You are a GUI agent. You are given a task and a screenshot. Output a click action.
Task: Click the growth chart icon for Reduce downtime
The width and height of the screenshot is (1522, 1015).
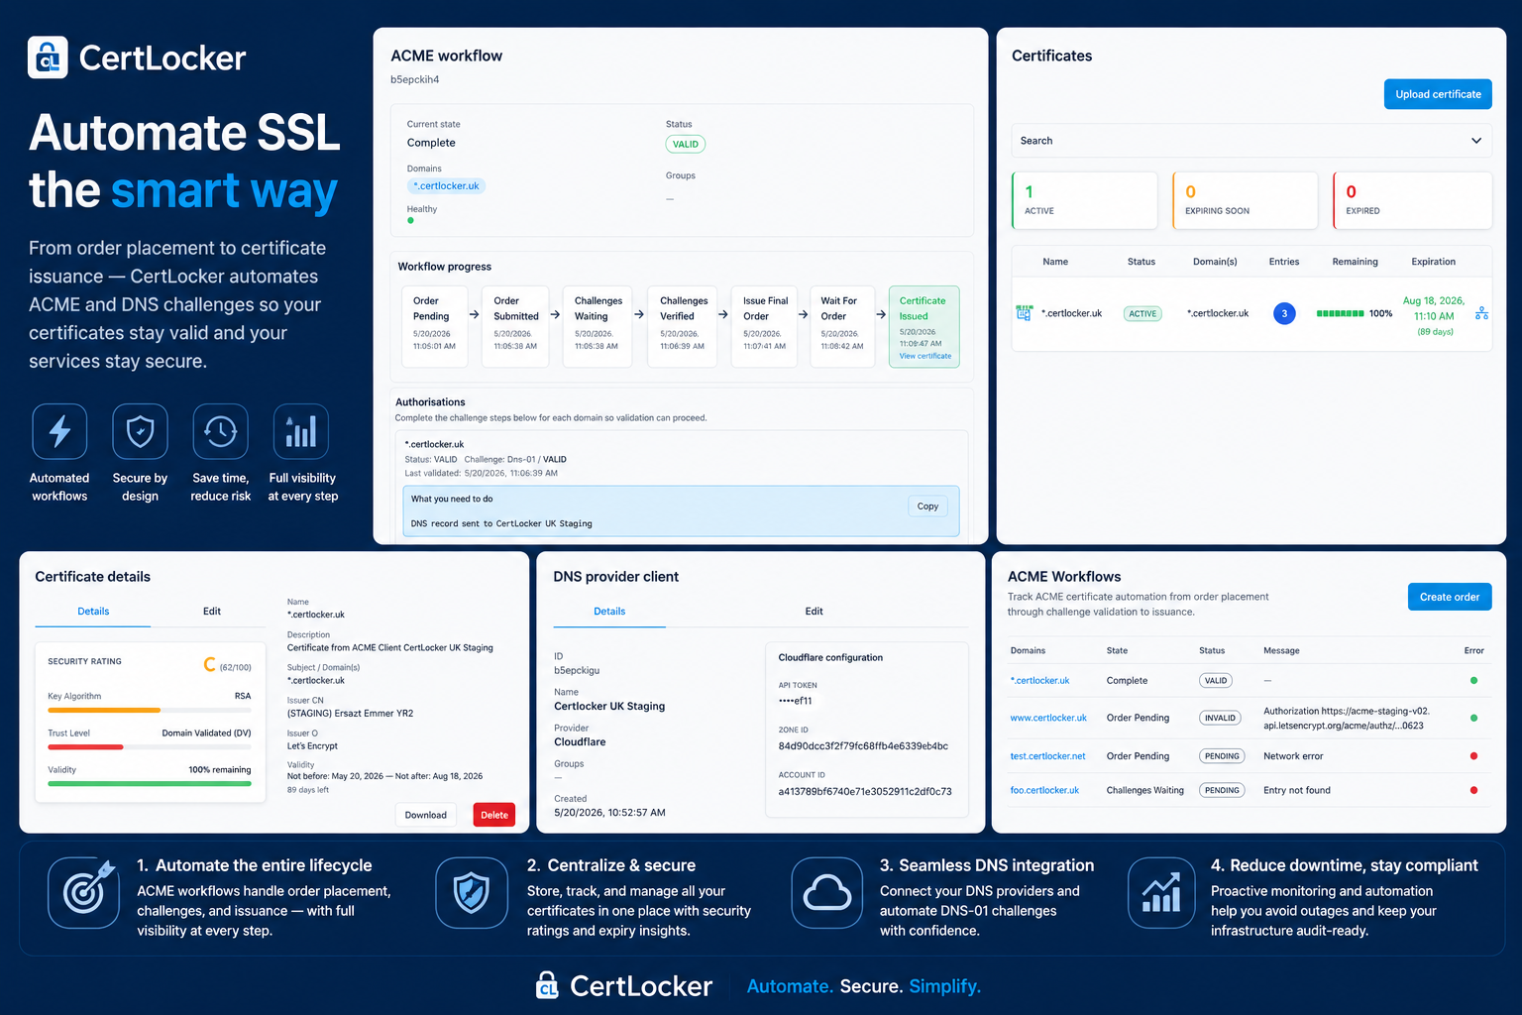(1161, 893)
